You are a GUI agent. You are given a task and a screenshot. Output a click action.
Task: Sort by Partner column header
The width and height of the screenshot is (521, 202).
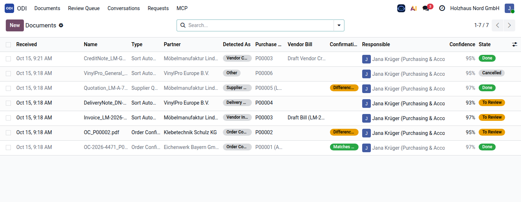point(172,44)
